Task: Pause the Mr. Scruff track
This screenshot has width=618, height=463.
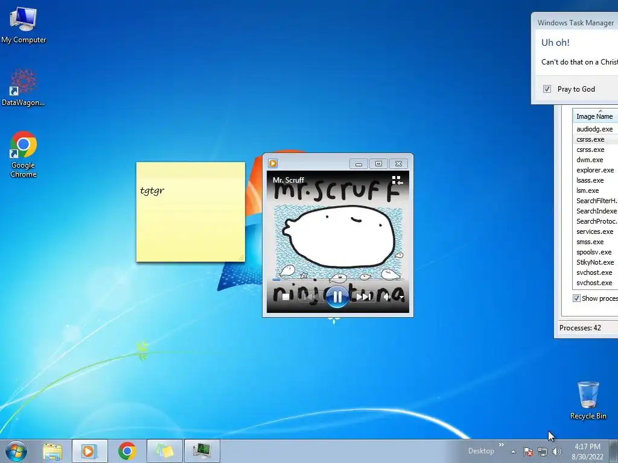Action: (x=337, y=297)
